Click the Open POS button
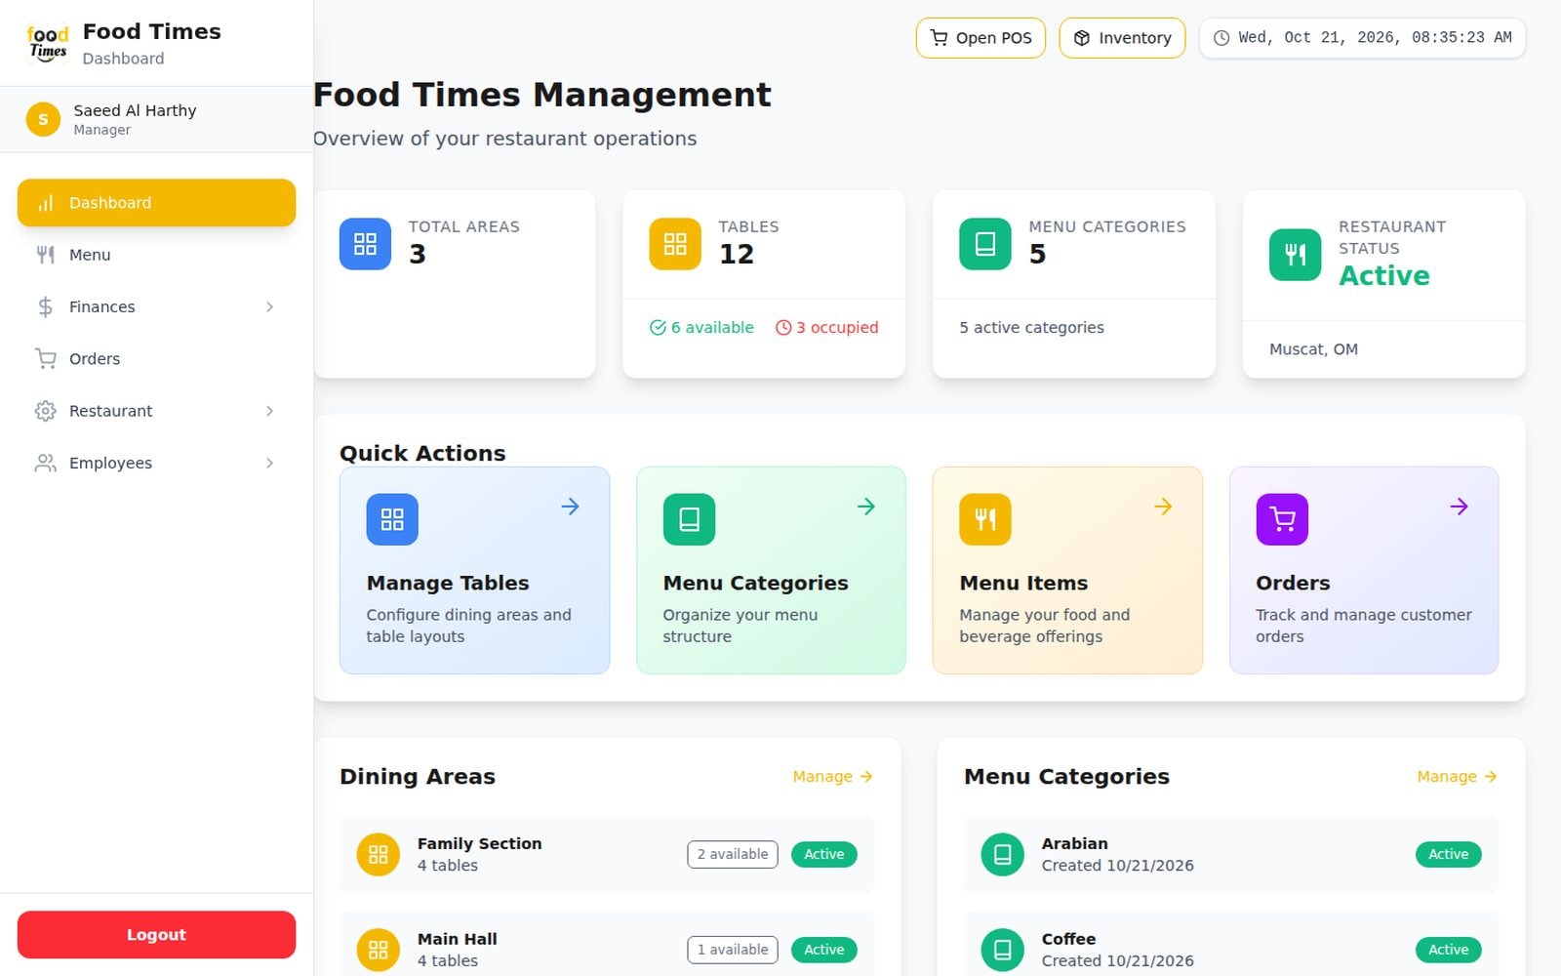 click(981, 38)
